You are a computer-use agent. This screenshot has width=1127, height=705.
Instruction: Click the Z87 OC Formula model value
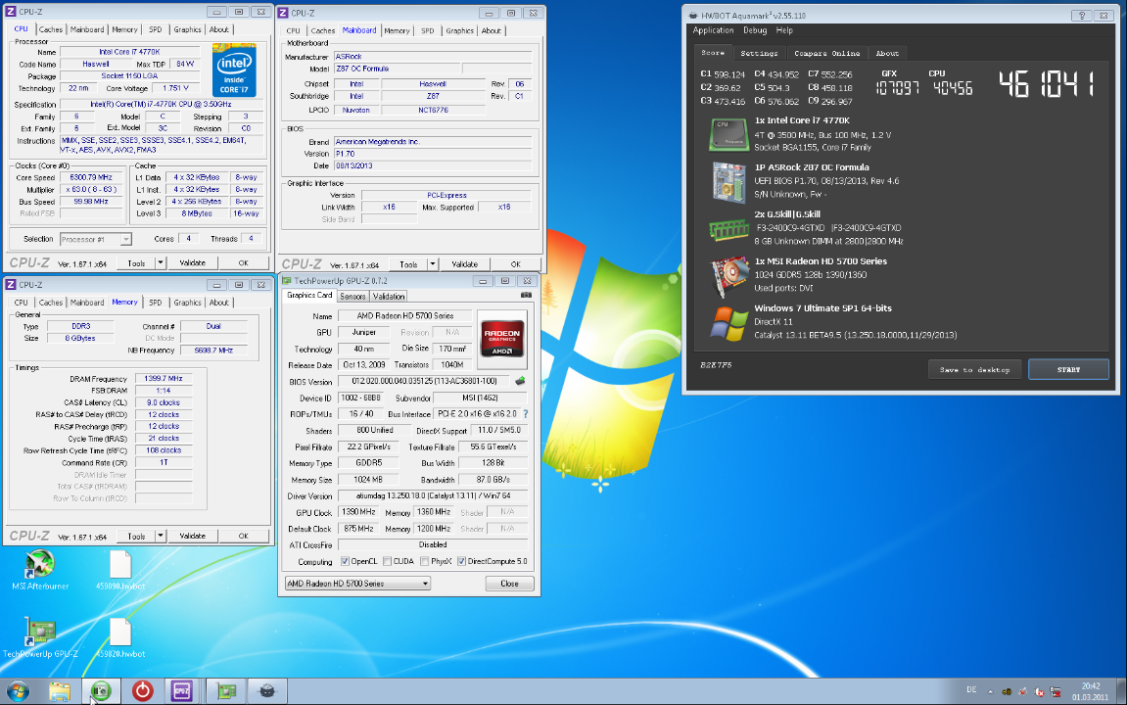click(x=397, y=69)
